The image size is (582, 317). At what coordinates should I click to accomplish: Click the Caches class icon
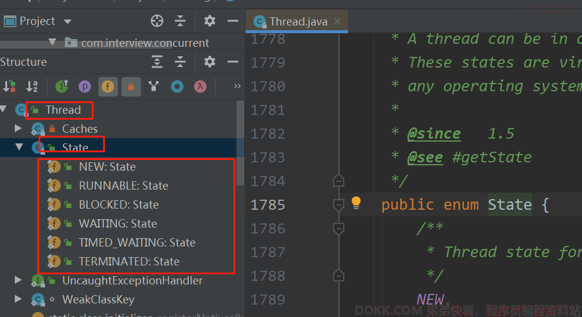tap(38, 129)
